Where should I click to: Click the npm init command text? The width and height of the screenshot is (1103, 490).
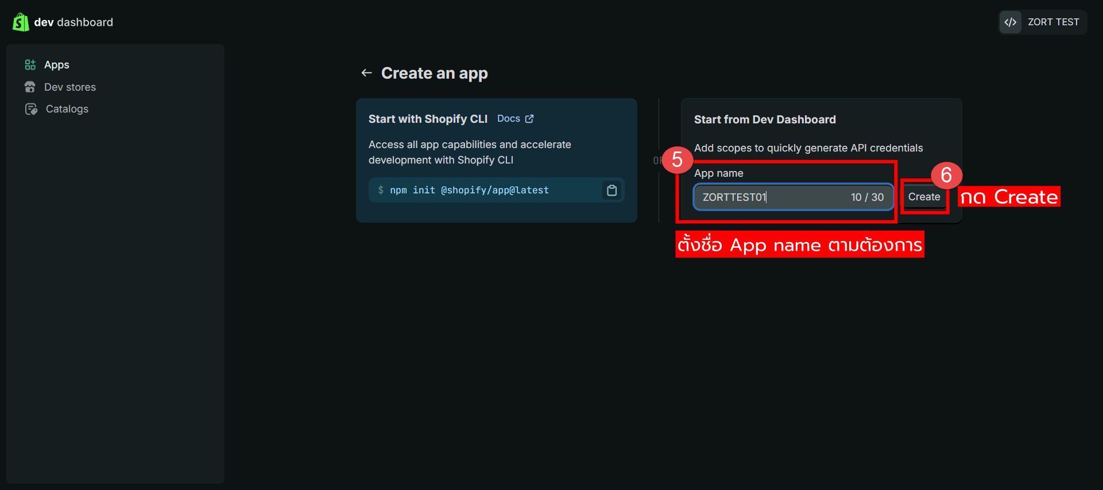(x=469, y=190)
